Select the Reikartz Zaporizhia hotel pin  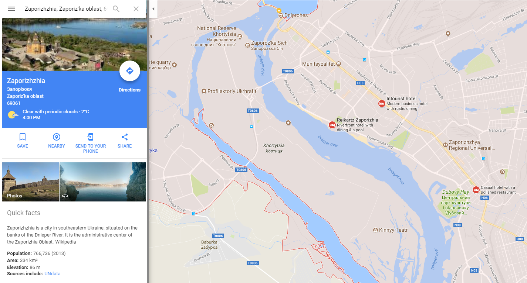click(332, 125)
